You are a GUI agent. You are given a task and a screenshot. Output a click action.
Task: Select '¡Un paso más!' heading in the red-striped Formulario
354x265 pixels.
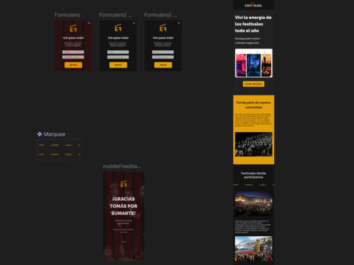coord(73,38)
